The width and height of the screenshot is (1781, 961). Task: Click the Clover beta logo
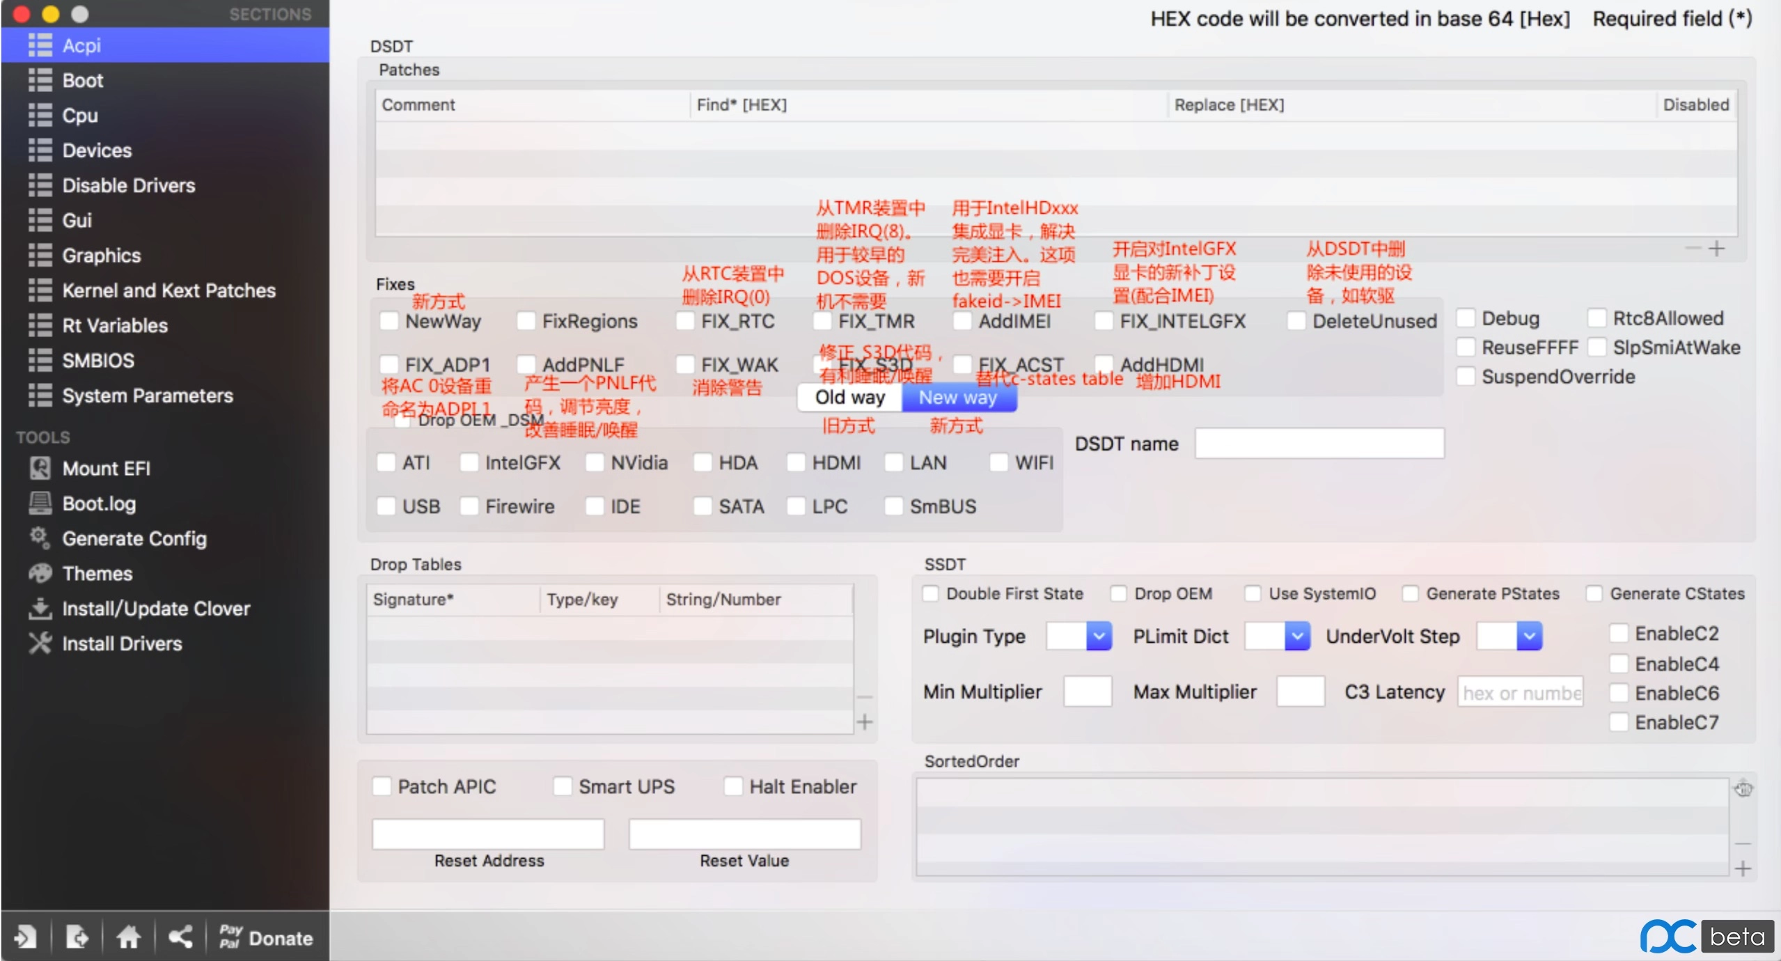pos(1707,936)
